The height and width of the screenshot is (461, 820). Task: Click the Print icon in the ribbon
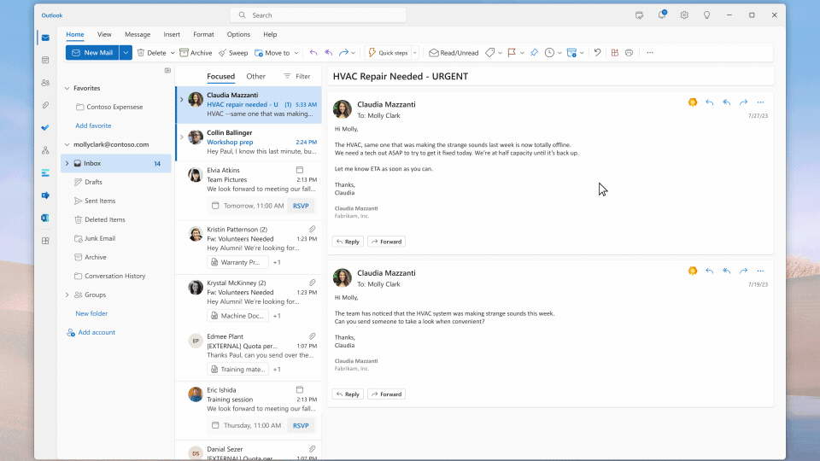click(x=629, y=53)
